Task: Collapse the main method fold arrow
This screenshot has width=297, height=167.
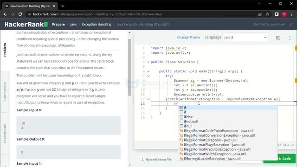Action: pos(148,71)
